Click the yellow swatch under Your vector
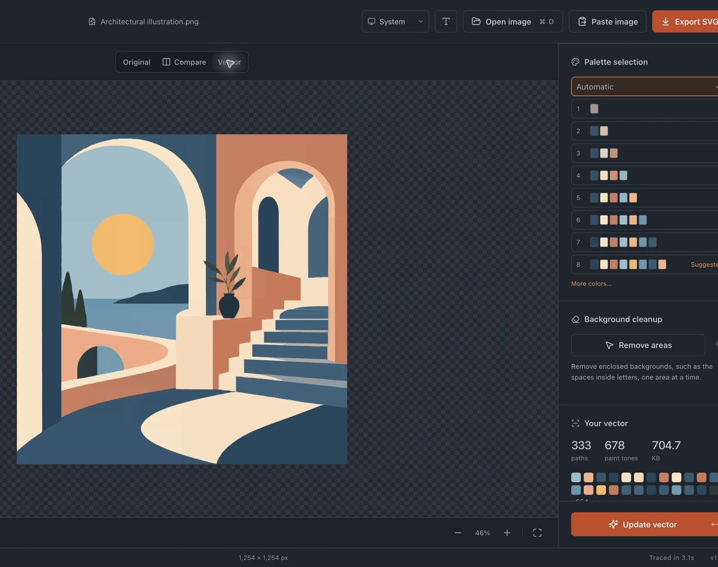Image resolution: width=718 pixels, height=567 pixels. [x=601, y=490]
